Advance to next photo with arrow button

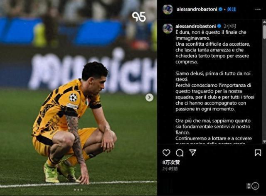(x=149, y=98)
